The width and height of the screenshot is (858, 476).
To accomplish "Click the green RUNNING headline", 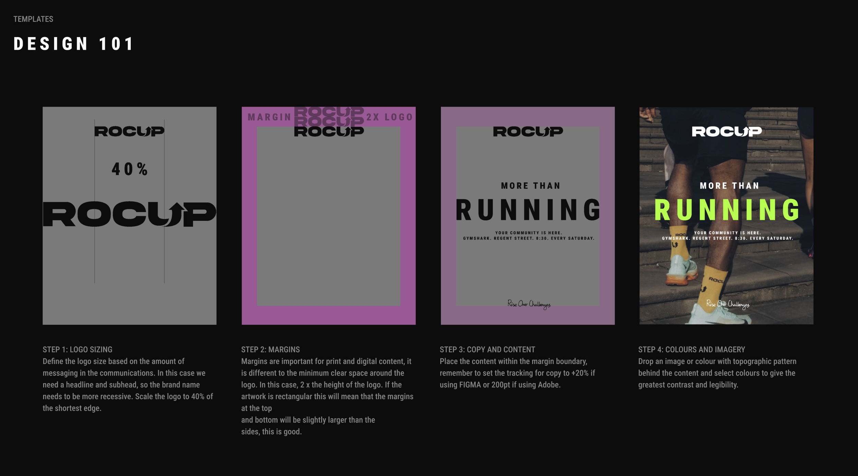I will 727,210.
